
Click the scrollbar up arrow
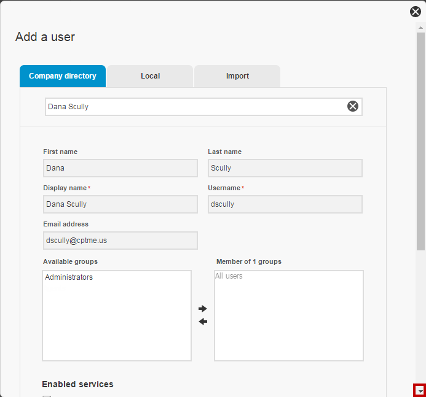click(x=420, y=28)
